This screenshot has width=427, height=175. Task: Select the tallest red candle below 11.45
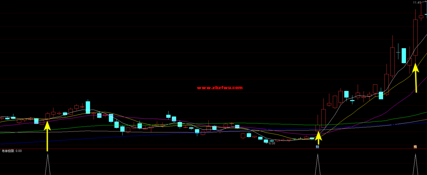[415, 37]
